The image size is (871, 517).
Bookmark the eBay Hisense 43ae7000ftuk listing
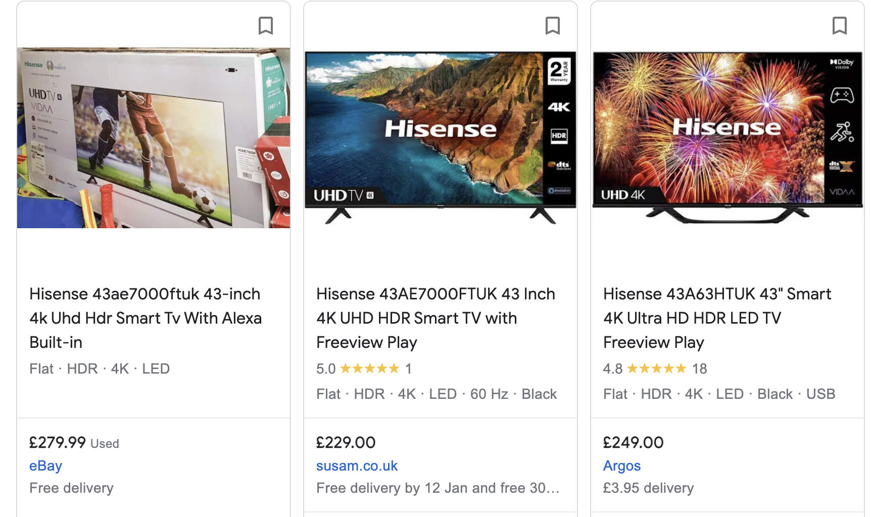pyautogui.click(x=266, y=26)
